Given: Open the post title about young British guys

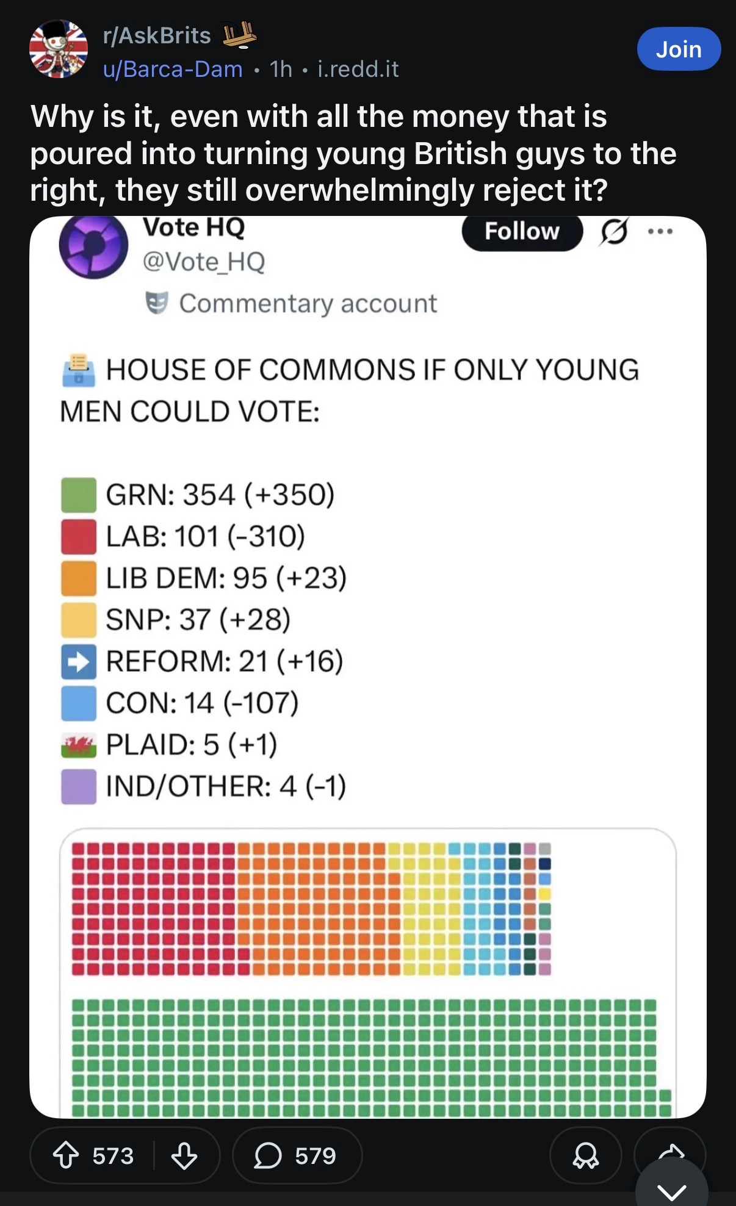Looking at the screenshot, I should pos(353,153).
